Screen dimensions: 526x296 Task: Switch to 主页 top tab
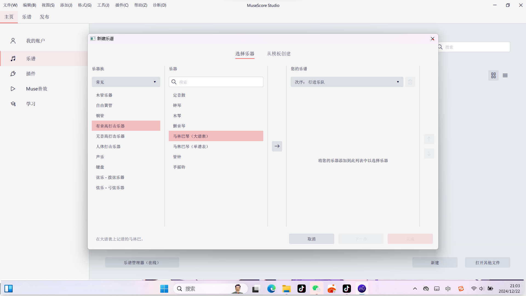(x=9, y=17)
